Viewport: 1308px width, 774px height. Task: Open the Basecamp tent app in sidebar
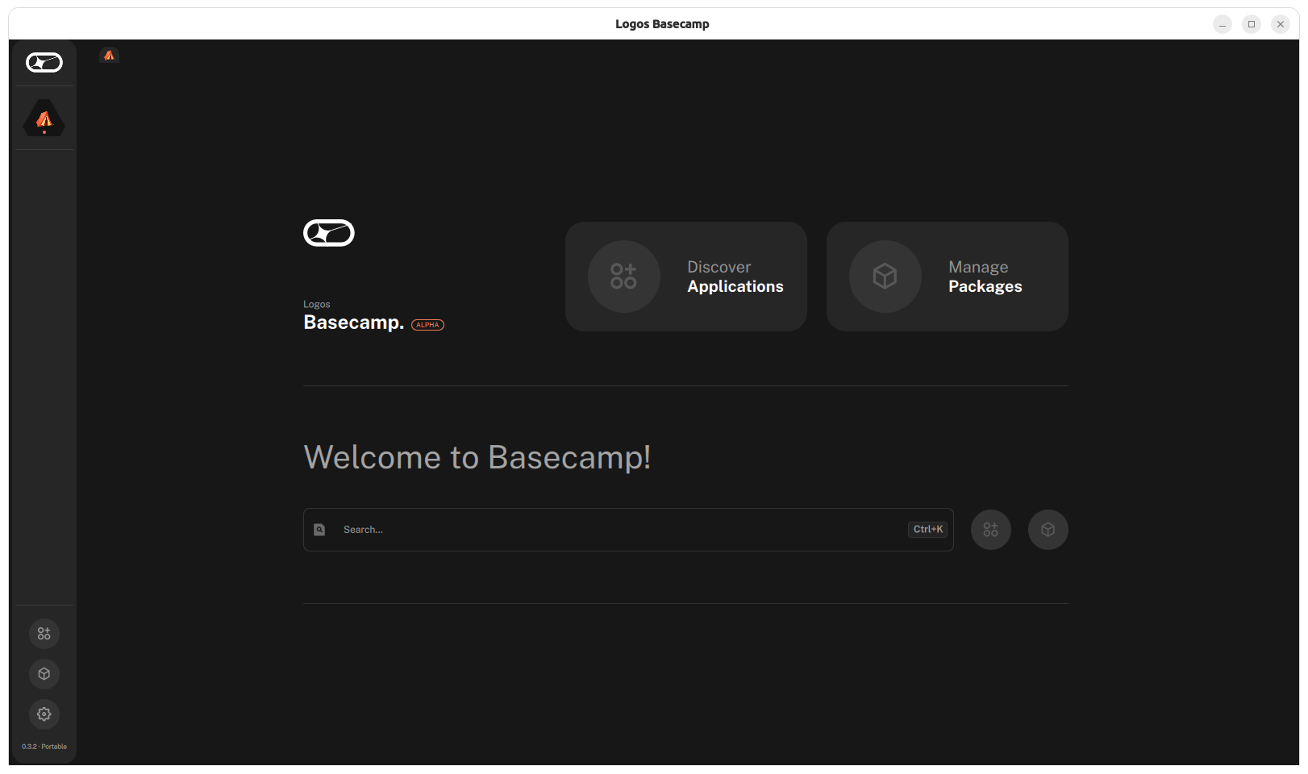(x=44, y=119)
